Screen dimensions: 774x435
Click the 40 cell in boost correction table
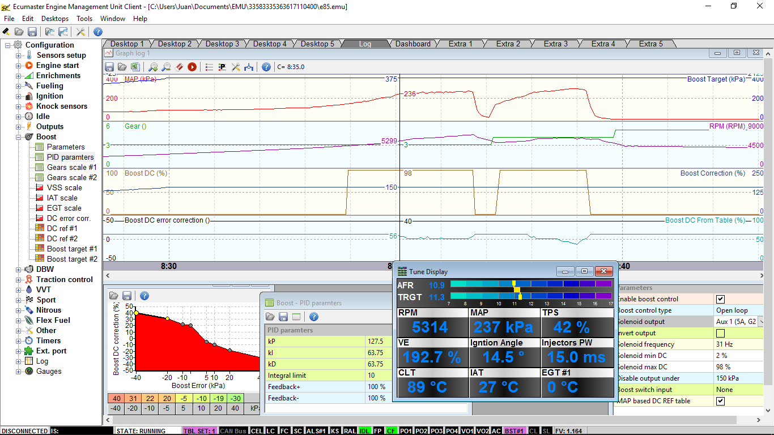tap(116, 398)
